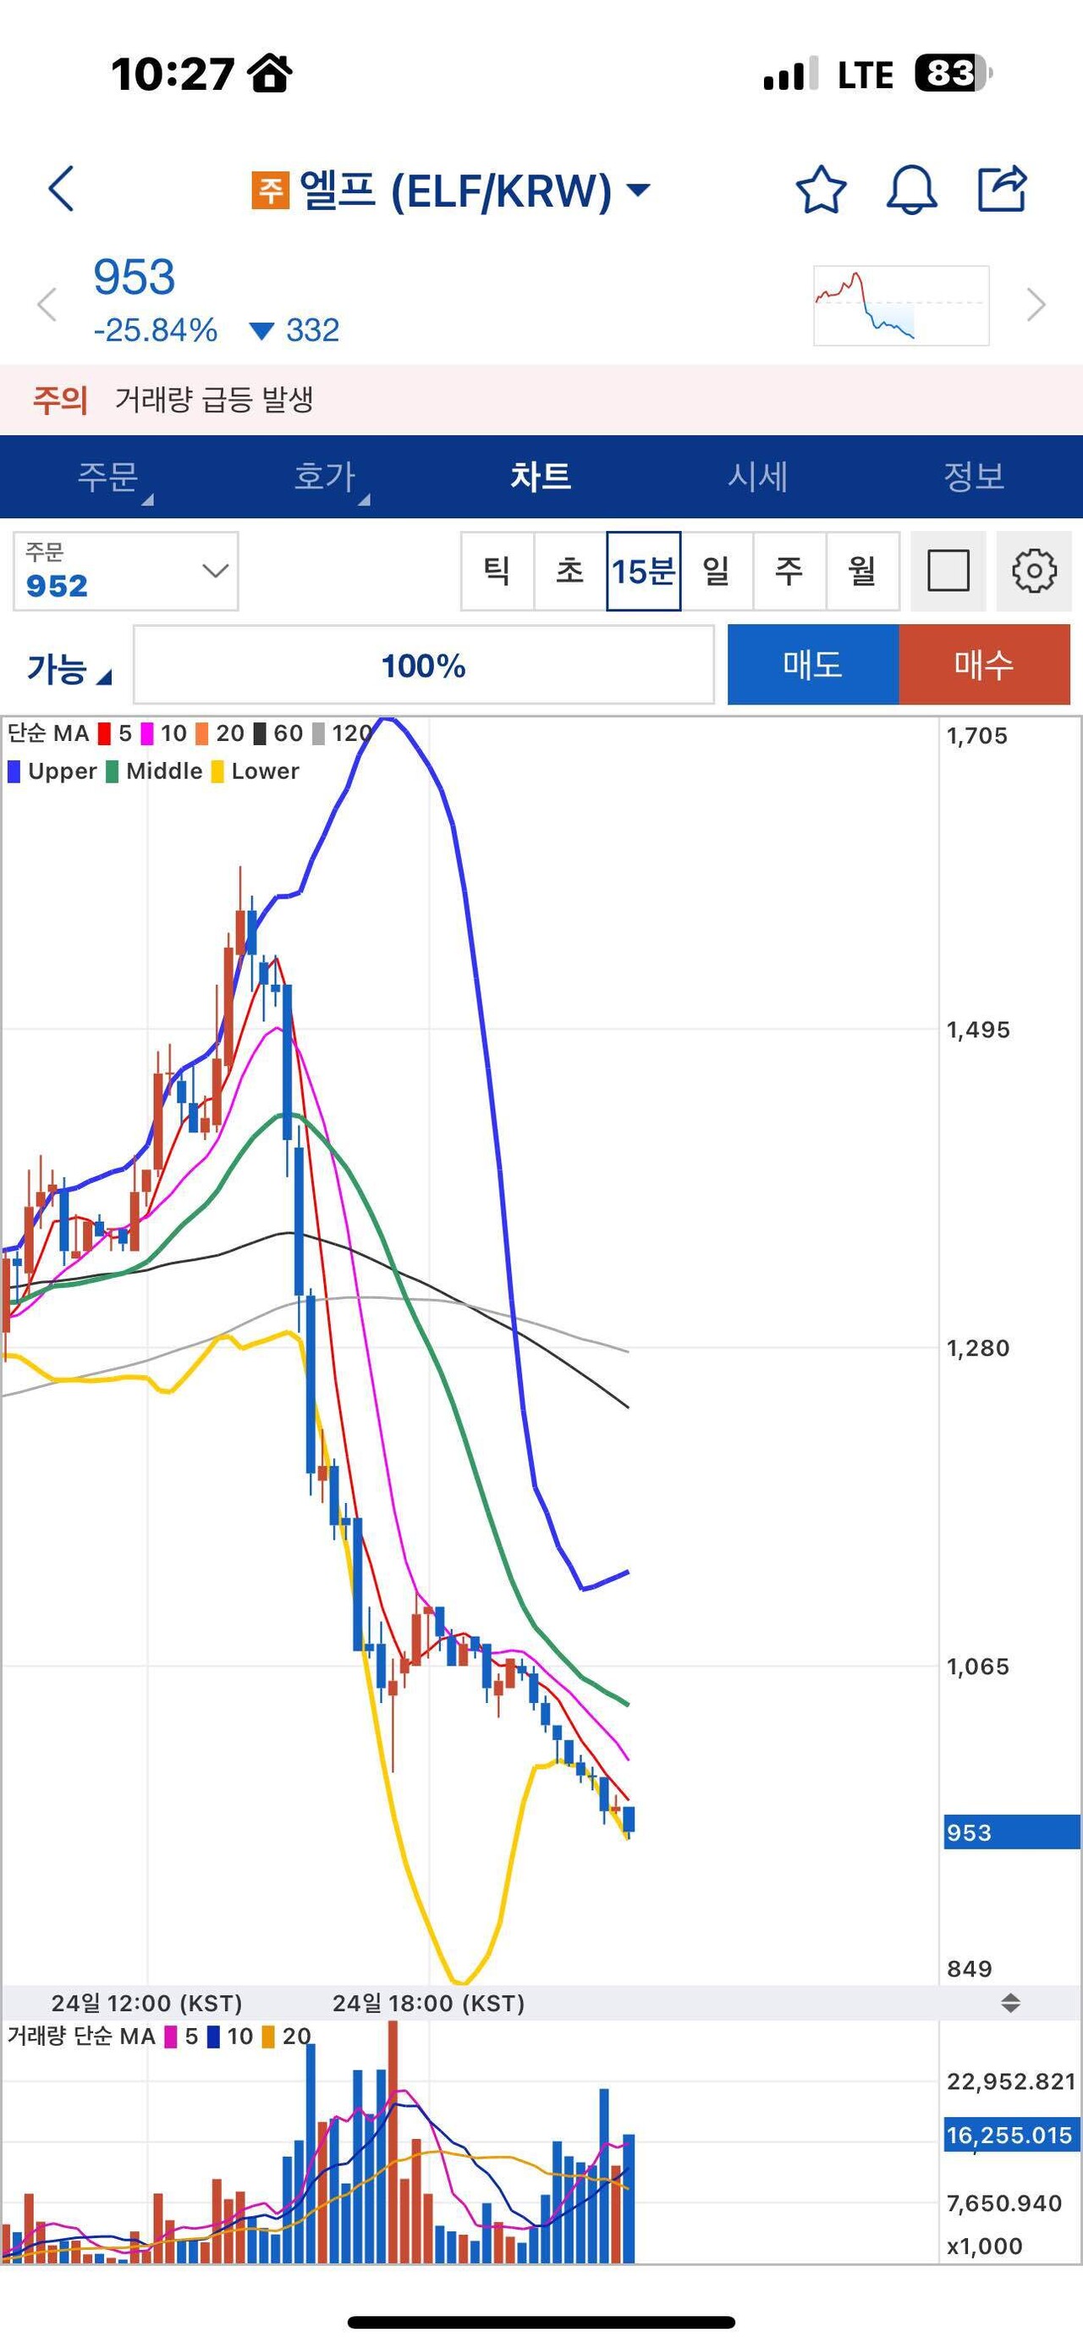This screenshot has width=1083, height=2349.
Task: Tap the chart/volume resize handle arrows
Action: pos(1010,2004)
